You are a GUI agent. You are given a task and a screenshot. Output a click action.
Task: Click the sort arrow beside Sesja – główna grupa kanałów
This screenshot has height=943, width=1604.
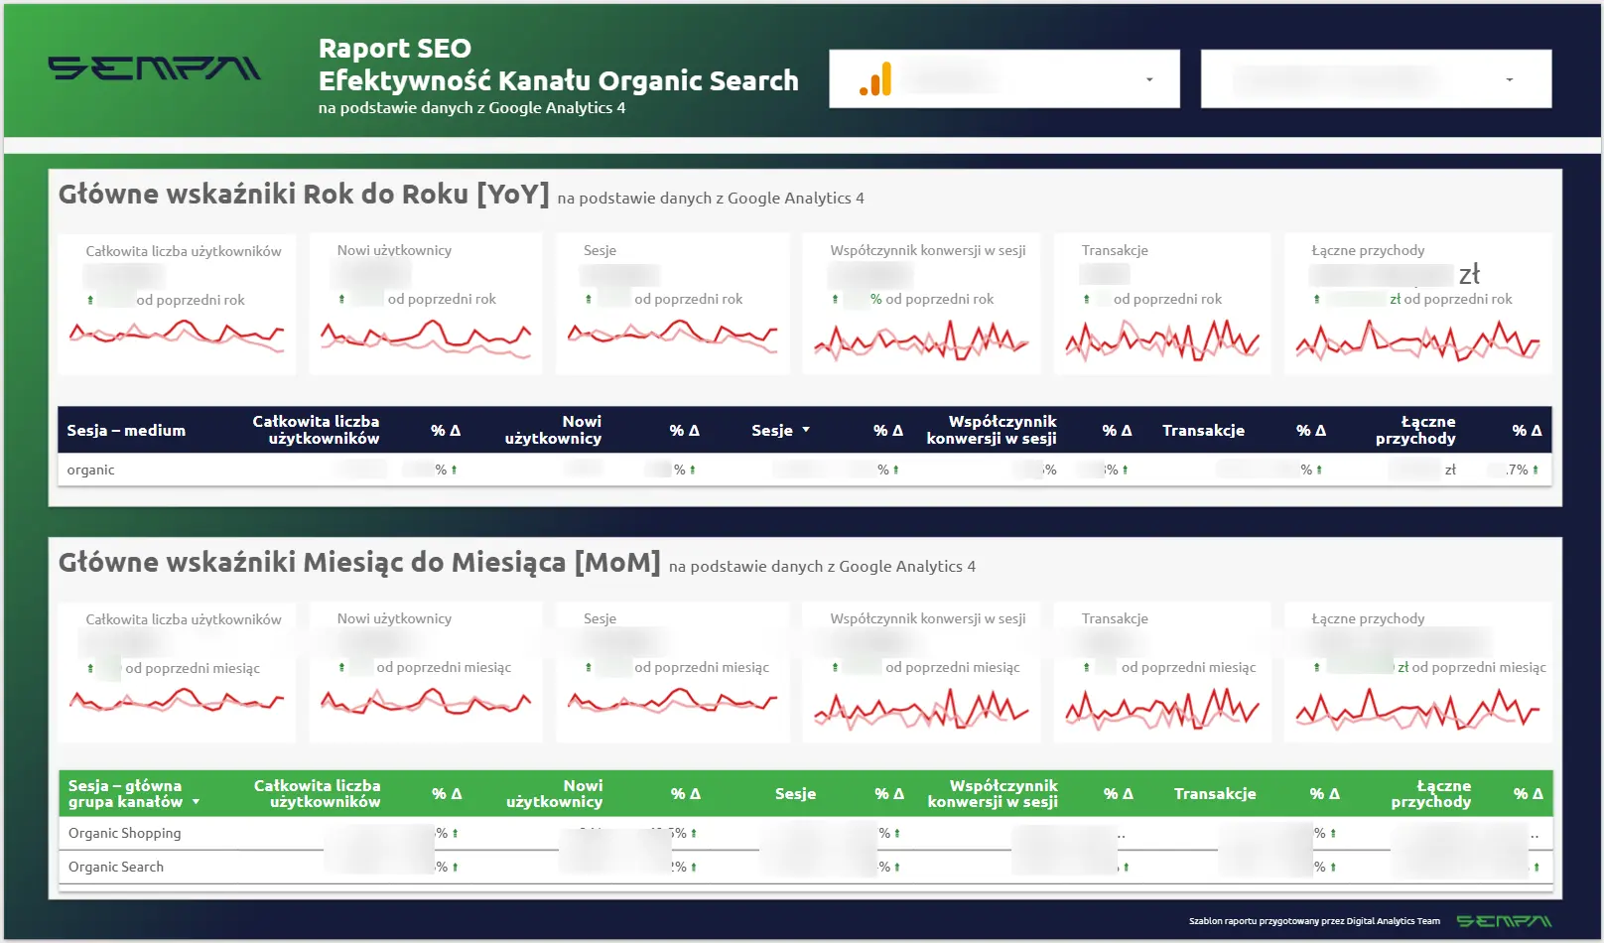tap(196, 802)
